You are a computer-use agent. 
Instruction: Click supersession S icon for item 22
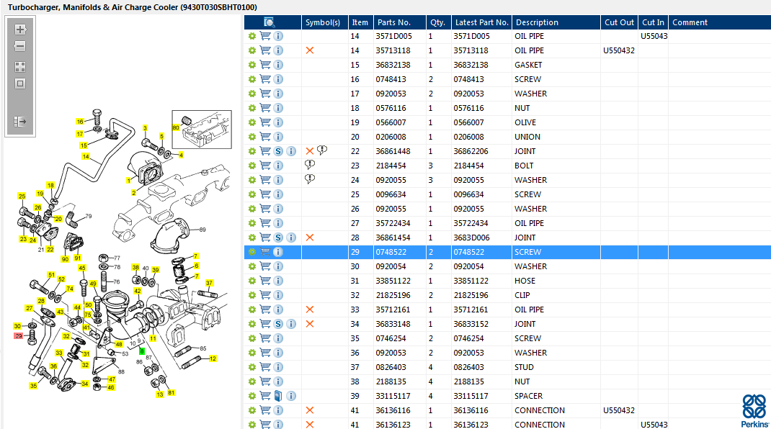[278, 151]
